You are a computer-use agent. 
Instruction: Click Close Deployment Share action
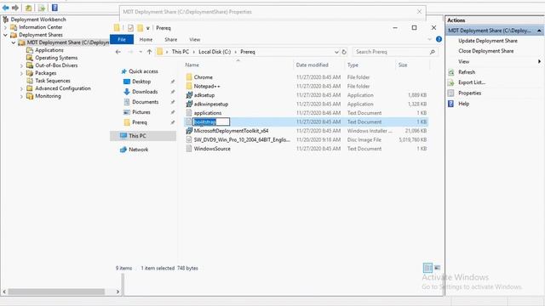(x=485, y=51)
